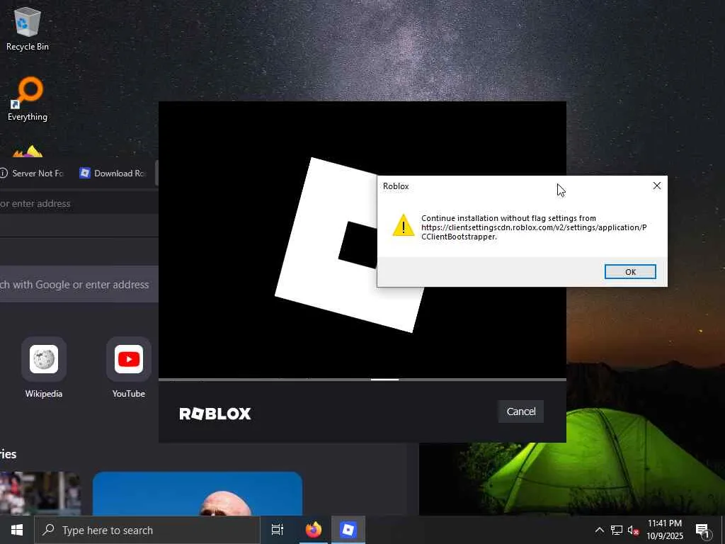Click the Search with Google field

(x=79, y=284)
